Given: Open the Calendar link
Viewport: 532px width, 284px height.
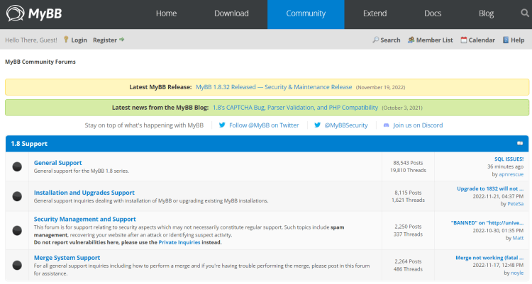Looking at the screenshot, I should pyautogui.click(x=482, y=40).
